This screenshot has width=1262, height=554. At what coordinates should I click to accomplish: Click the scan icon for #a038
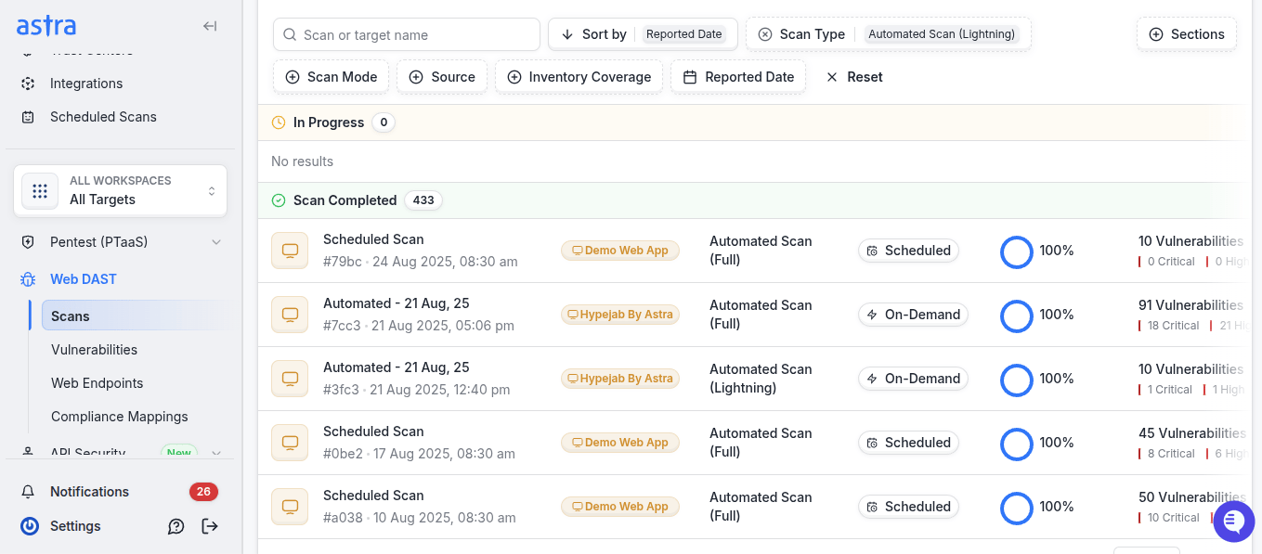[x=290, y=507]
